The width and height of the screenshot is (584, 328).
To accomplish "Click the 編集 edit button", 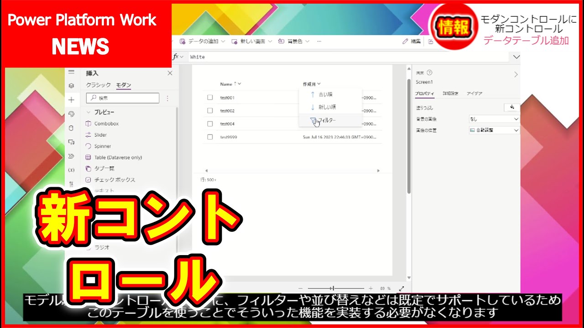I will [x=412, y=41].
